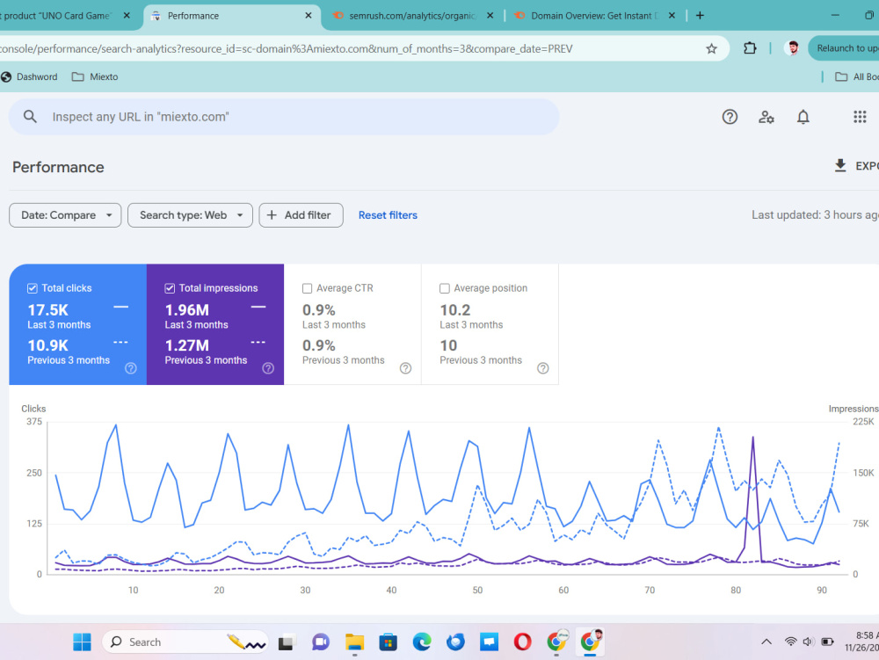879x660 pixels.
Task: Open File Explorer from taskbar
Action: (x=354, y=642)
